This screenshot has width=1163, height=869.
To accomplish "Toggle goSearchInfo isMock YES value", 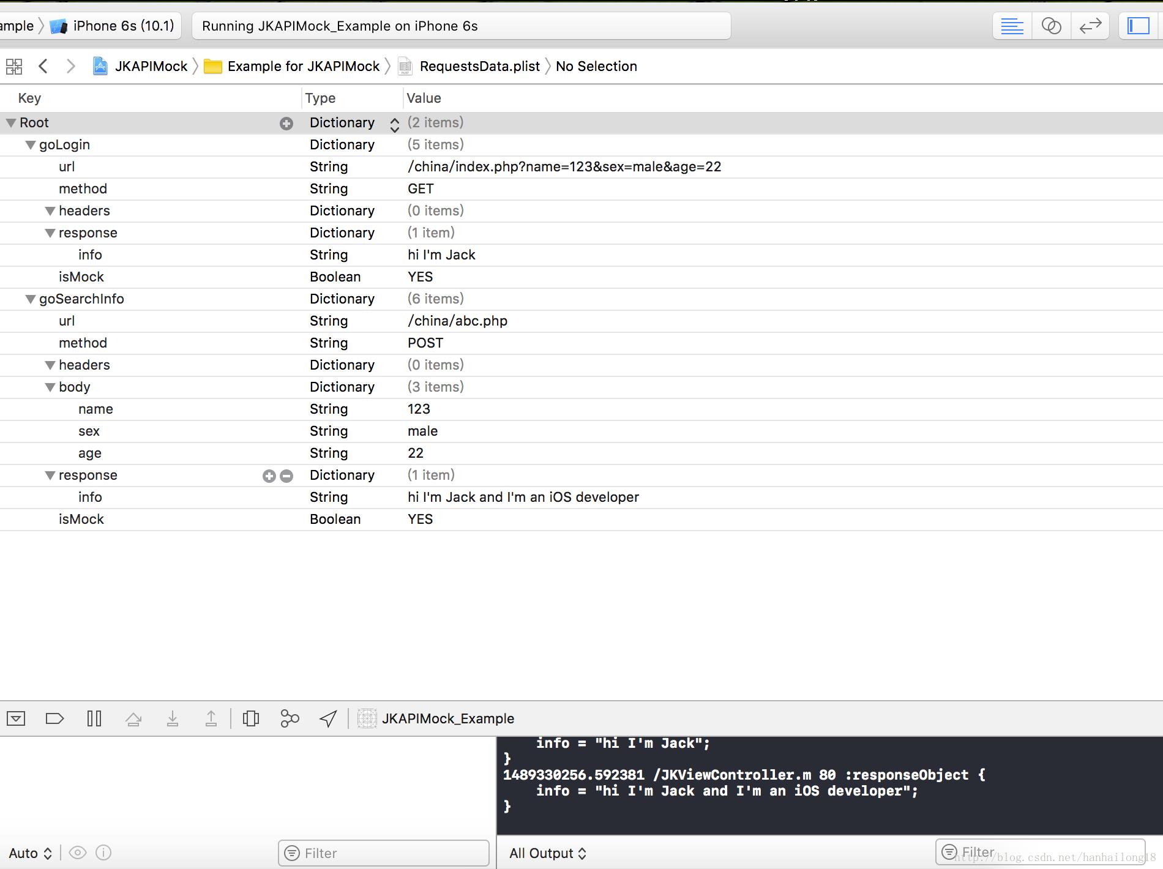I will [421, 519].
